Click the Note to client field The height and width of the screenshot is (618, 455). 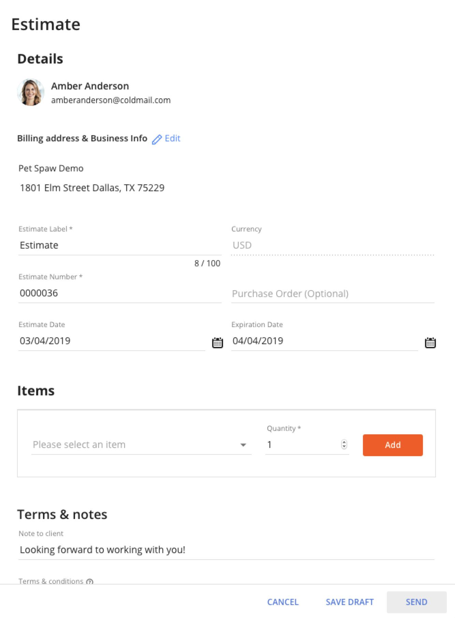point(226,550)
